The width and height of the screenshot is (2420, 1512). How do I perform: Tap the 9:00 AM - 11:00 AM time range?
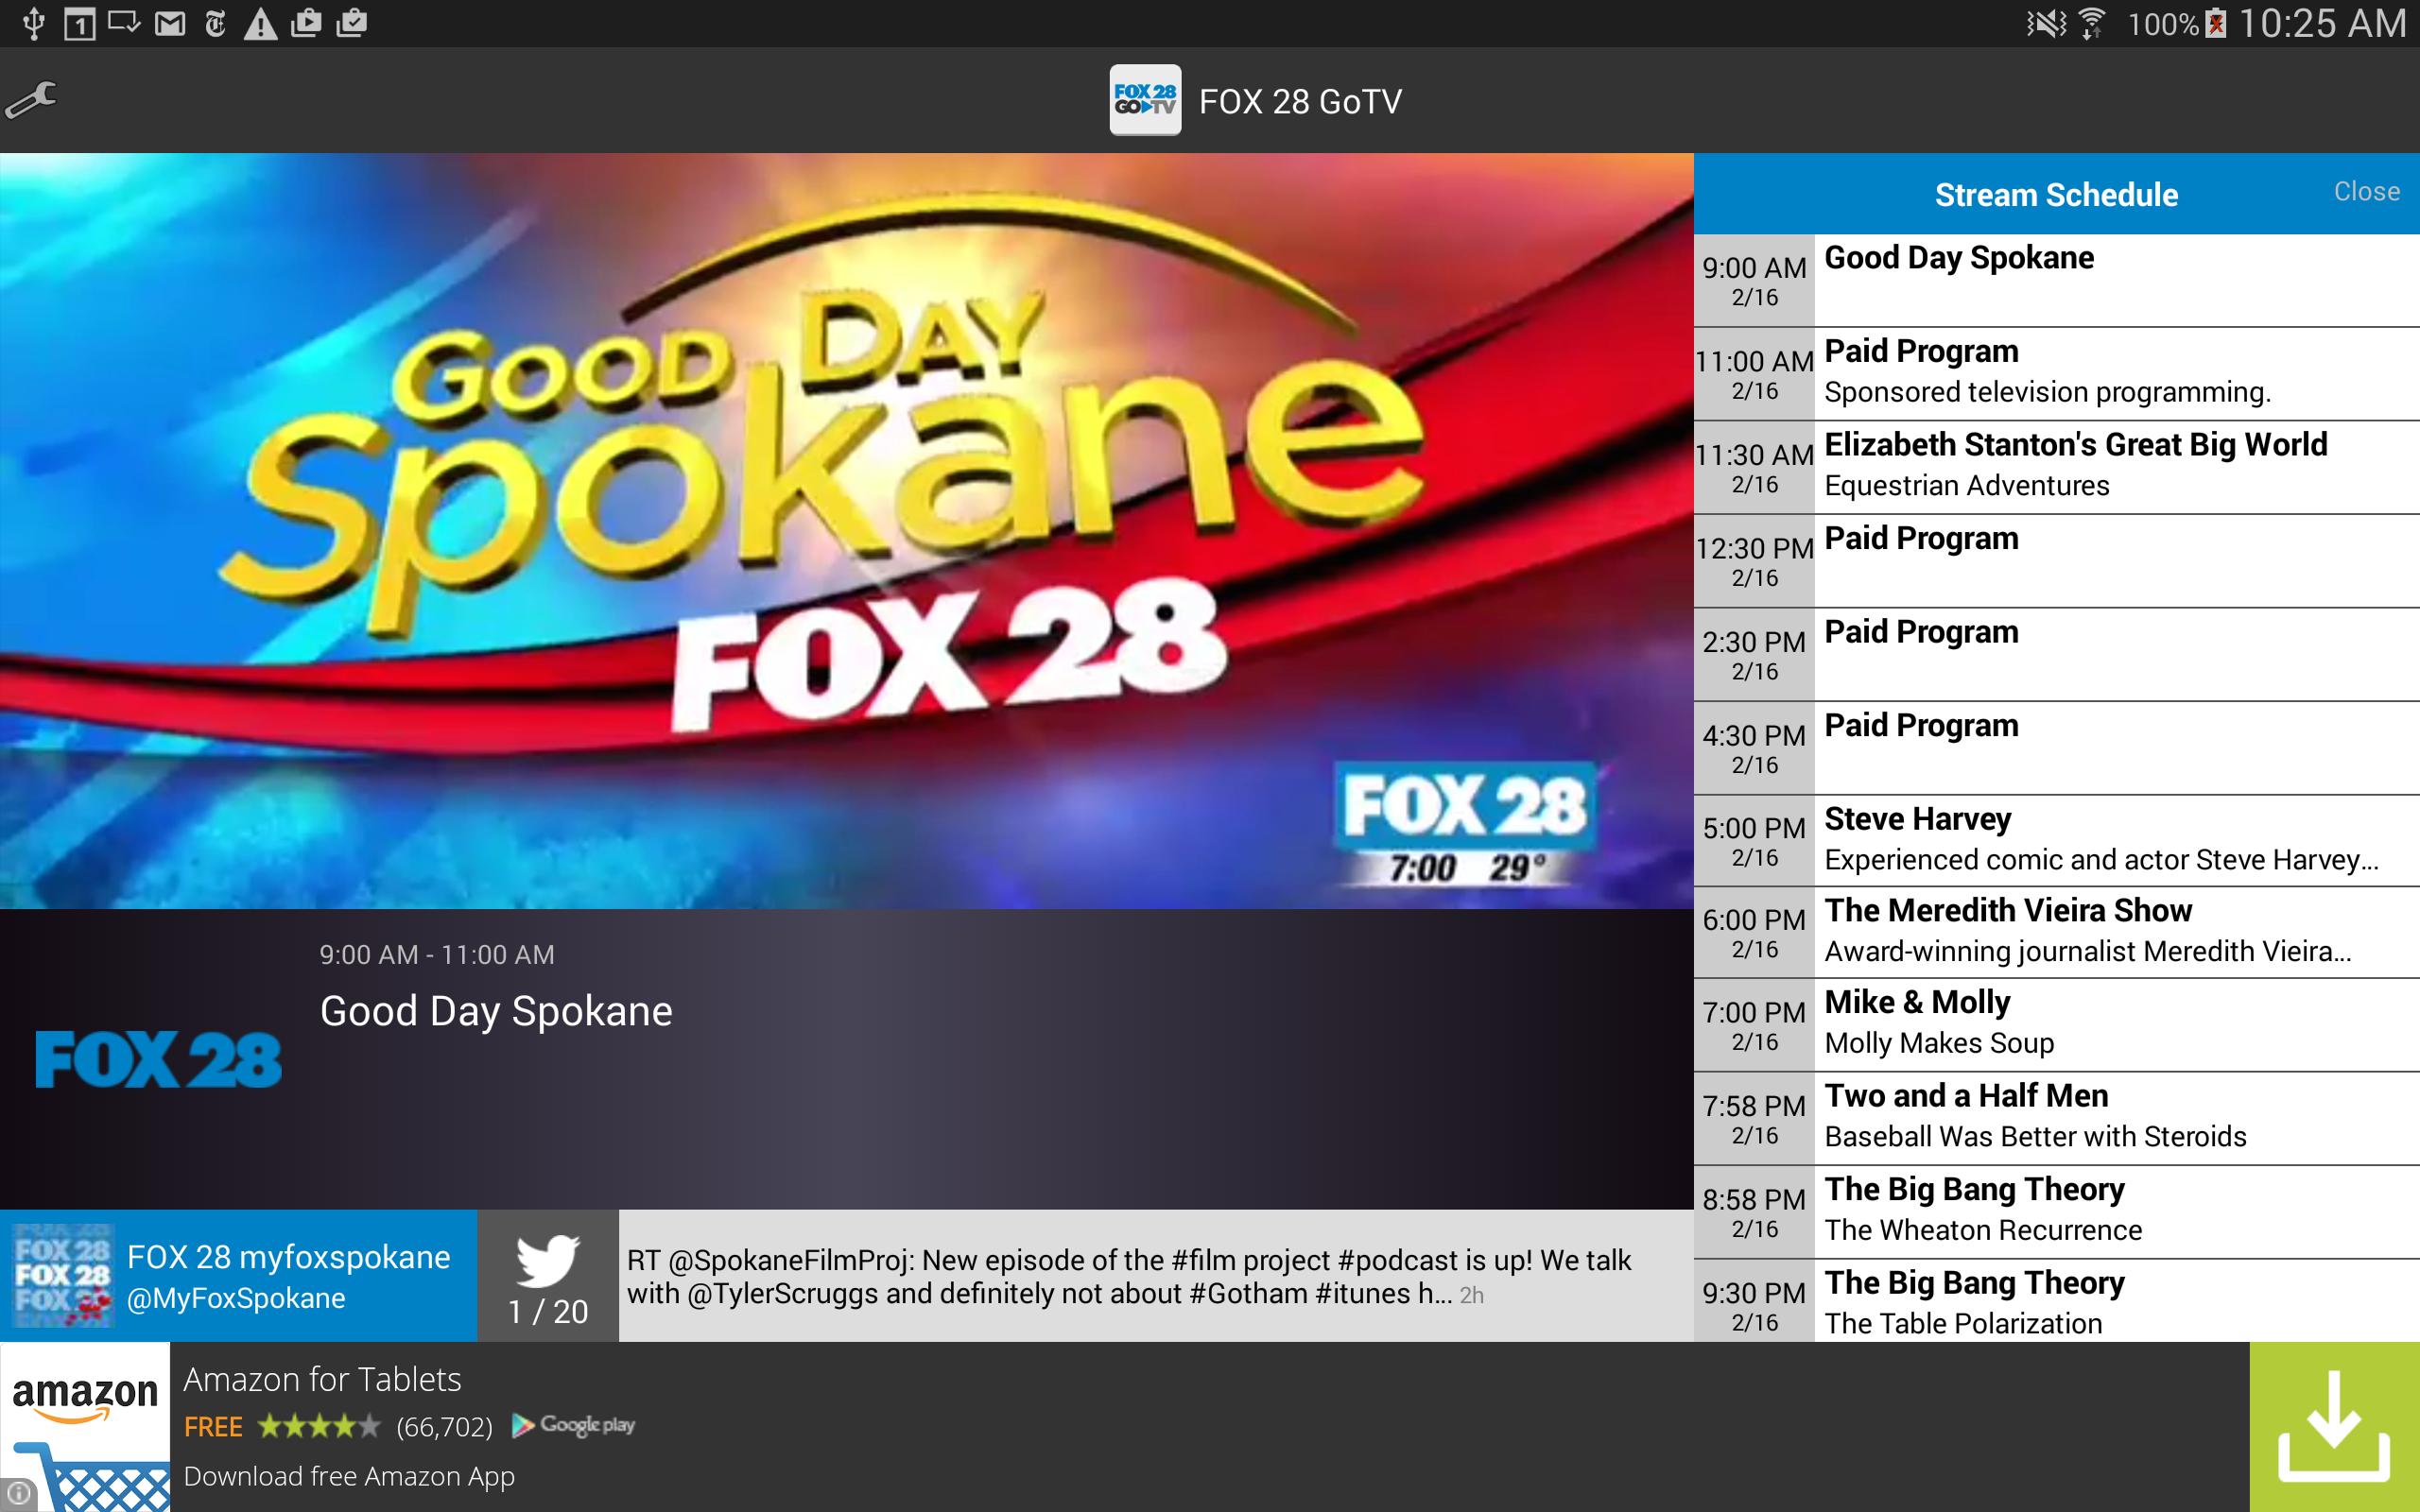coord(437,955)
